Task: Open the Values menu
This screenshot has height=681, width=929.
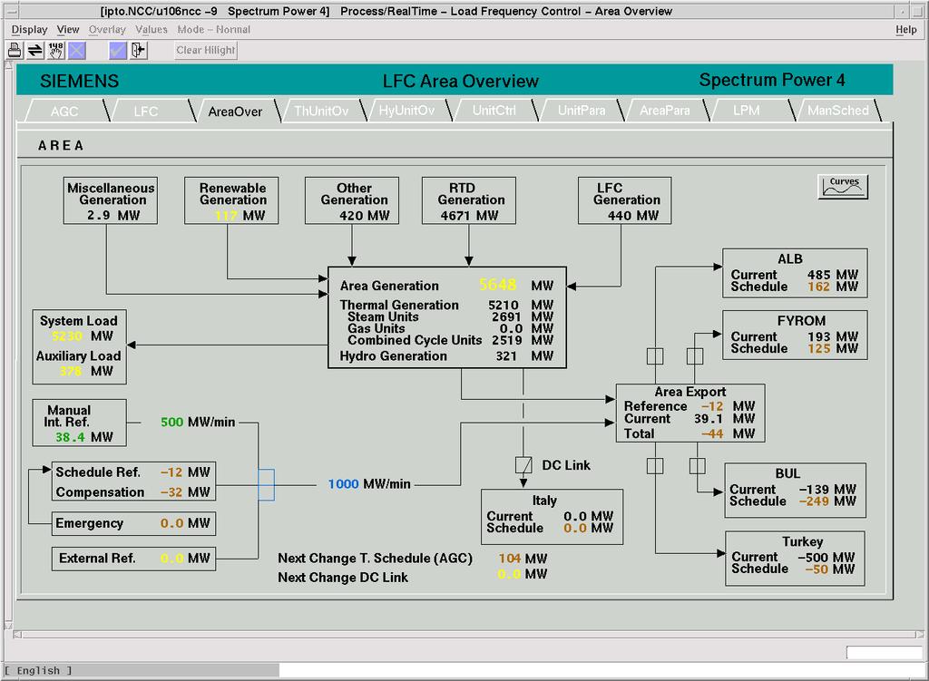Action: click(x=152, y=30)
